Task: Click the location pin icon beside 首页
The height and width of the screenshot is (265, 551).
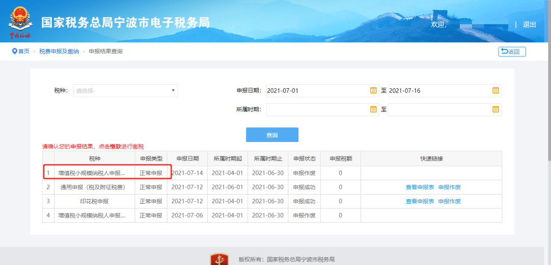Action: (14, 52)
